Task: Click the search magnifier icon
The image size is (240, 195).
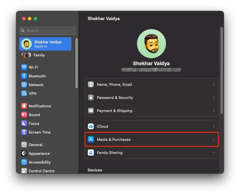Action: coord(23,31)
